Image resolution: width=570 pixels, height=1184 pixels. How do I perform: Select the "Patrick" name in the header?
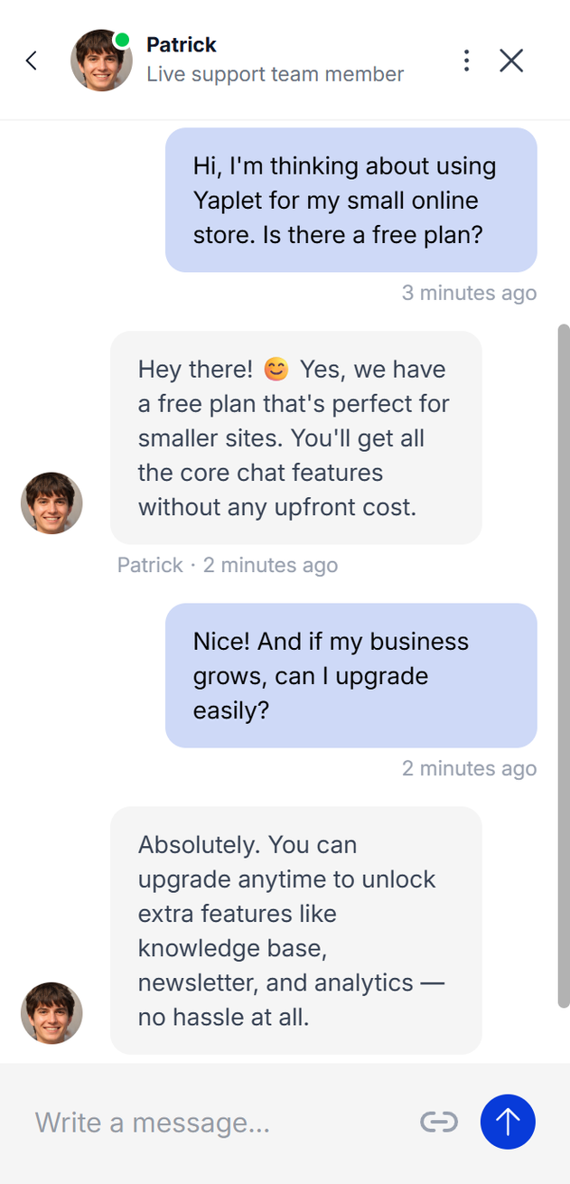[x=182, y=44]
